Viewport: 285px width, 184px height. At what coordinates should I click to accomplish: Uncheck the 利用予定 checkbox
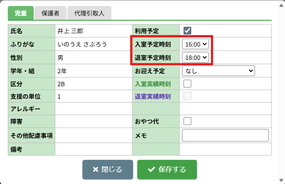(187, 31)
